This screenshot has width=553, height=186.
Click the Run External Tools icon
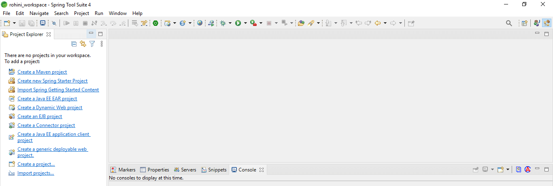tap(253, 23)
